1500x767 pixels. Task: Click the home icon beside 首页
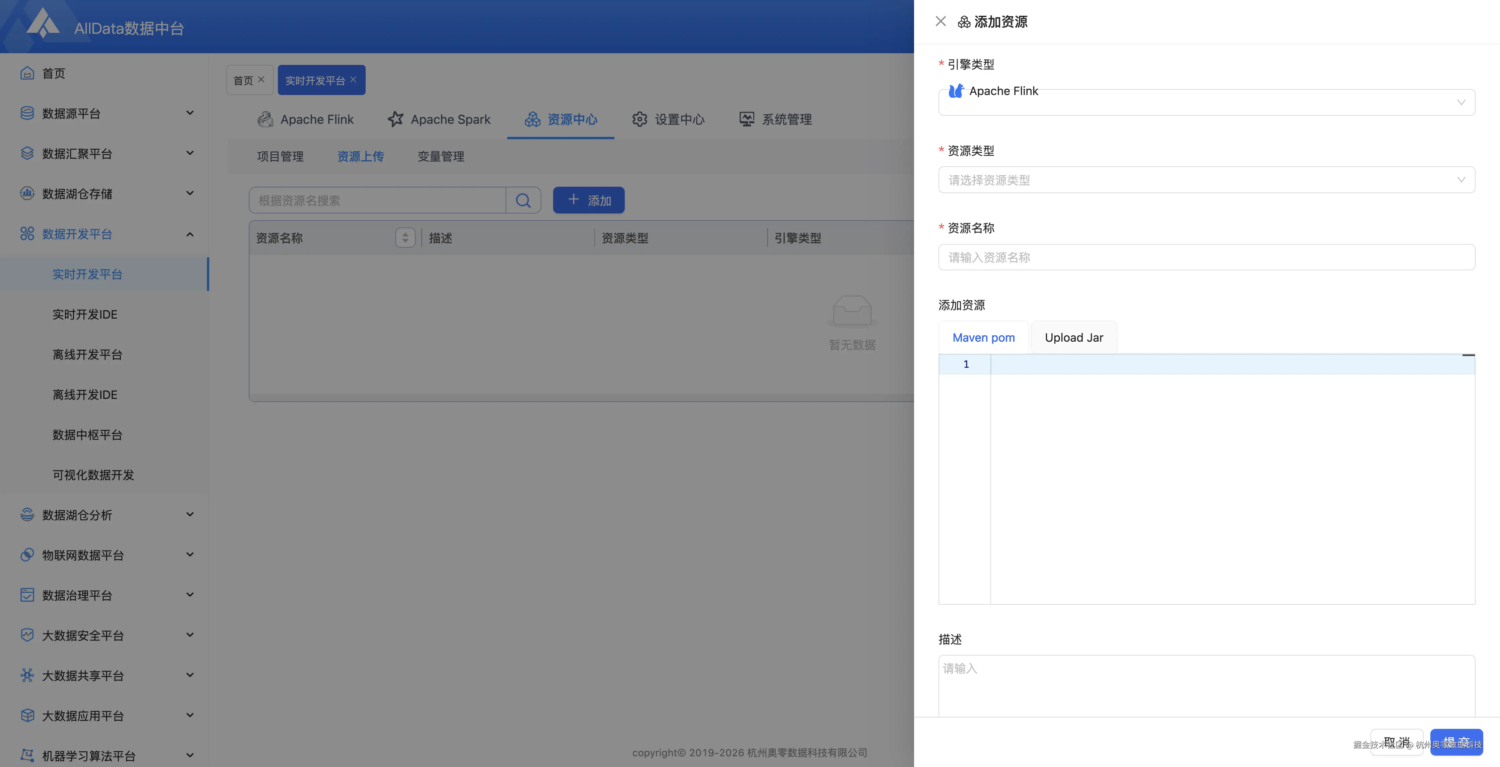pos(27,73)
